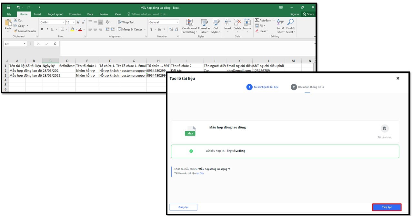Click the Align Left icon
Image resolution: width=413 pixels, height=216 pixels.
[90, 29]
